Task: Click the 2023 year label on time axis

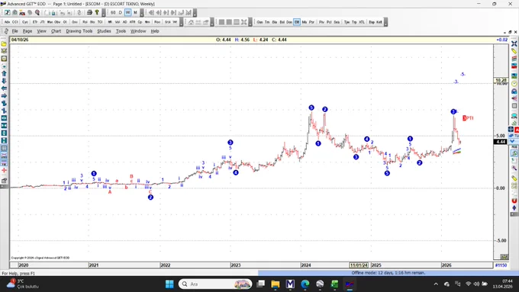Action: [236, 265]
